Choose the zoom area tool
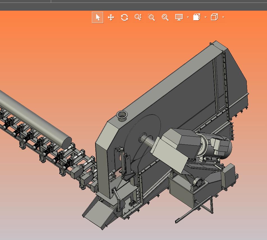This screenshot has height=240, width=267. click(151, 17)
